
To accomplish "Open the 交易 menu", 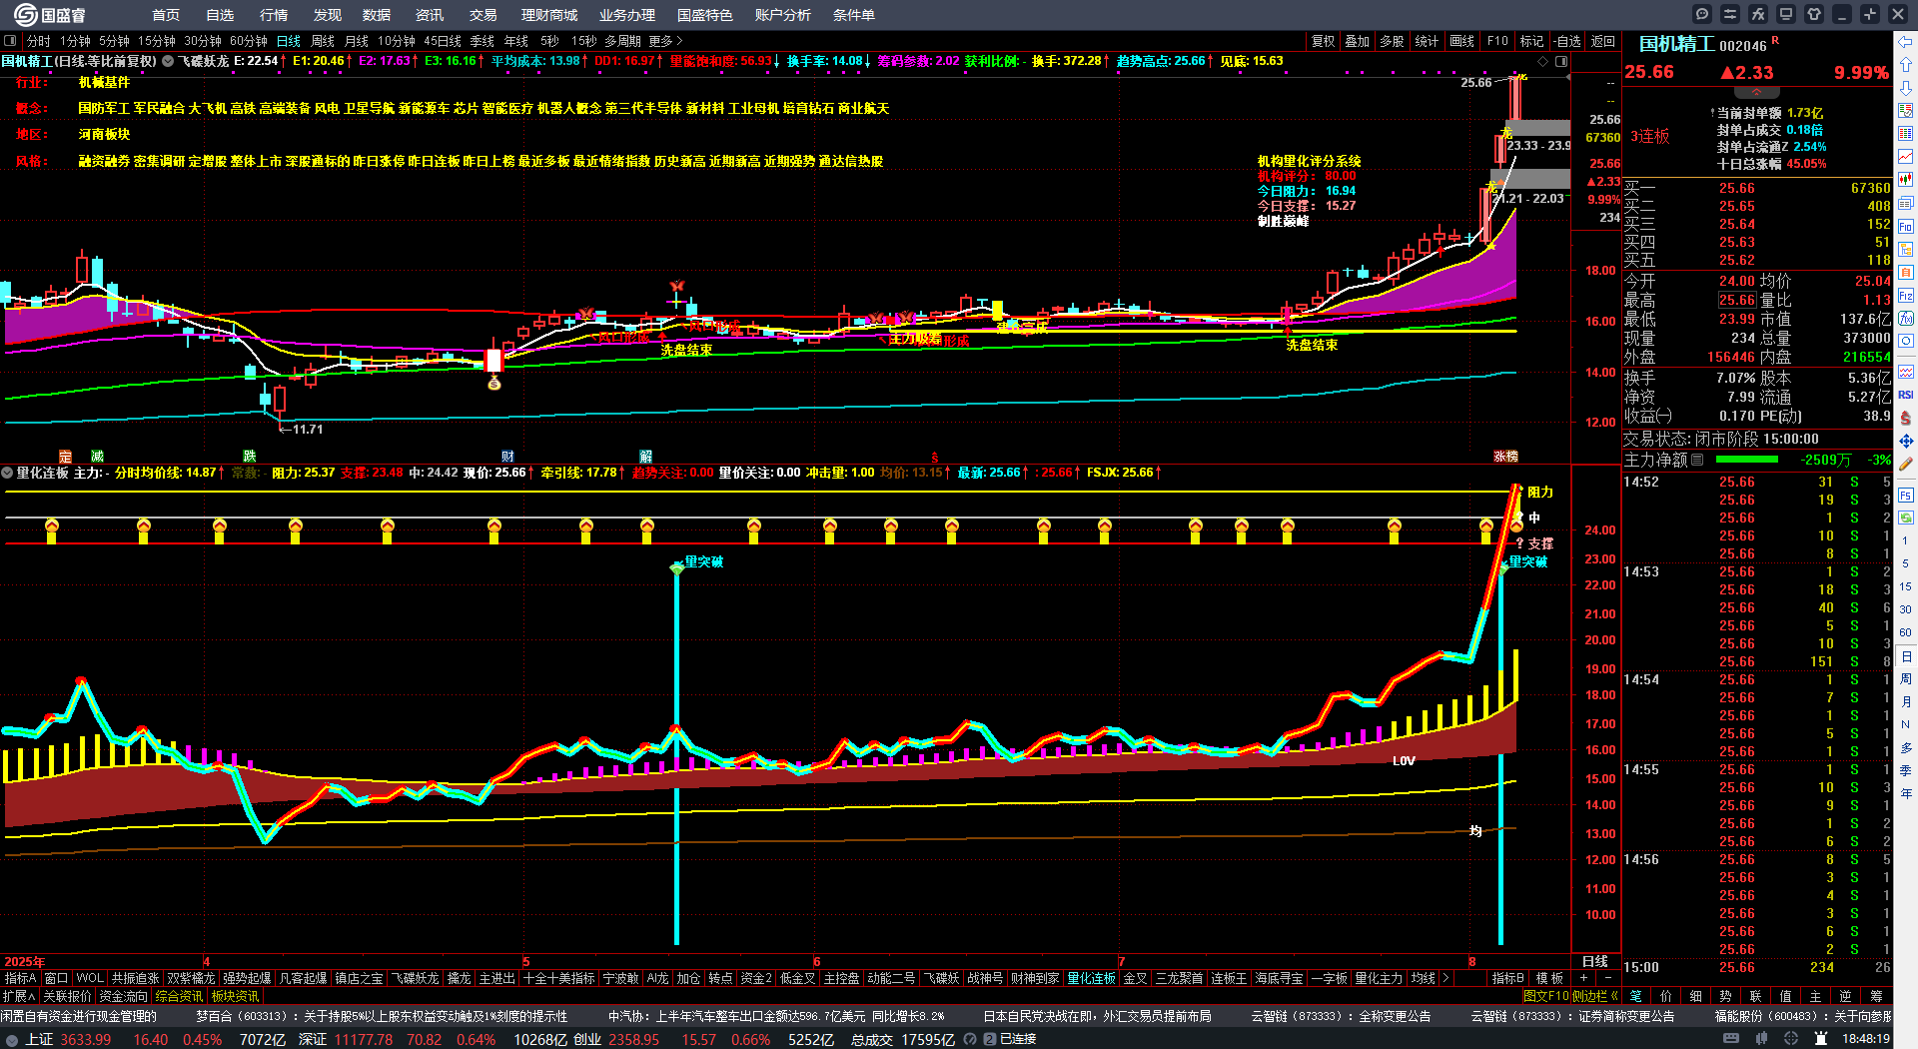I will point(483,15).
